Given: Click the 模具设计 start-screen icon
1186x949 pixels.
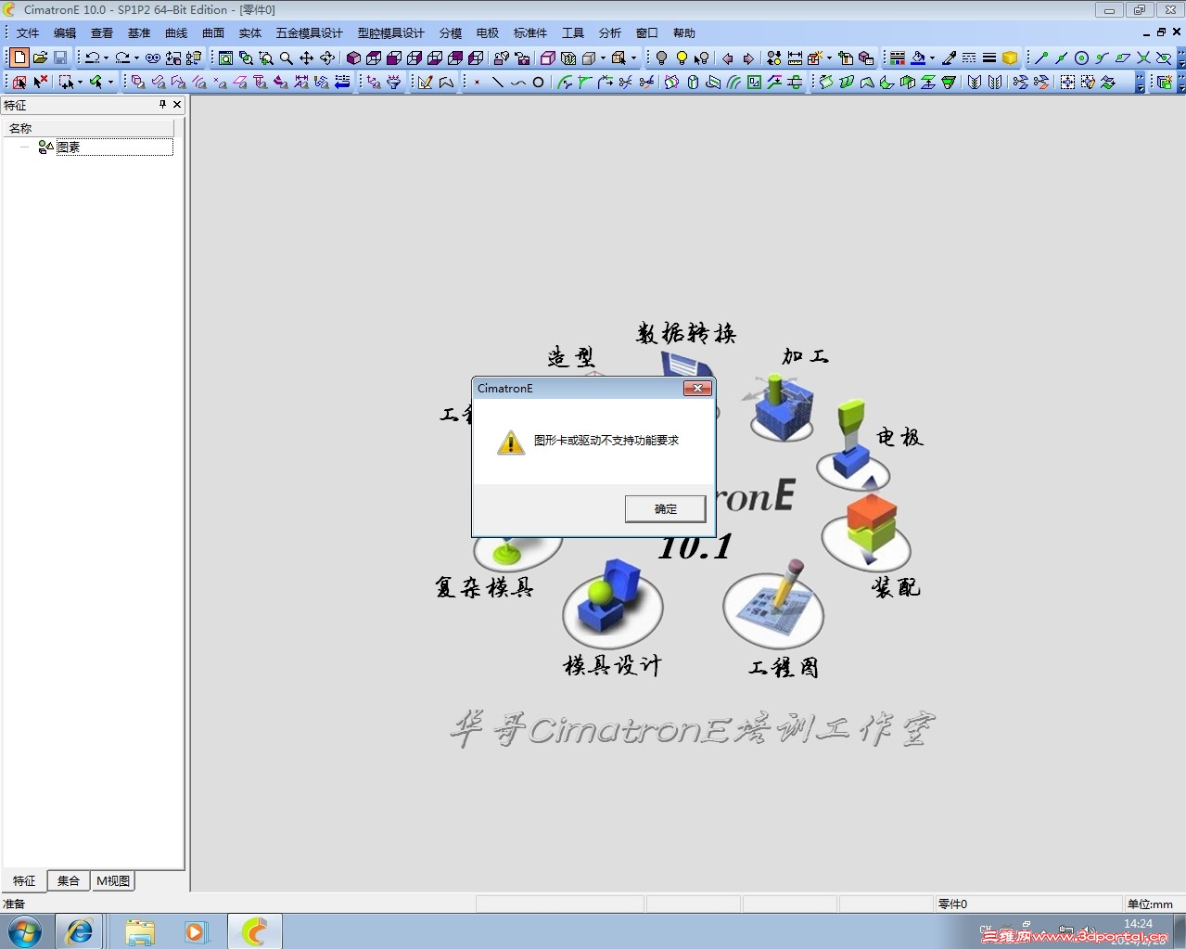Looking at the screenshot, I should 612,604.
